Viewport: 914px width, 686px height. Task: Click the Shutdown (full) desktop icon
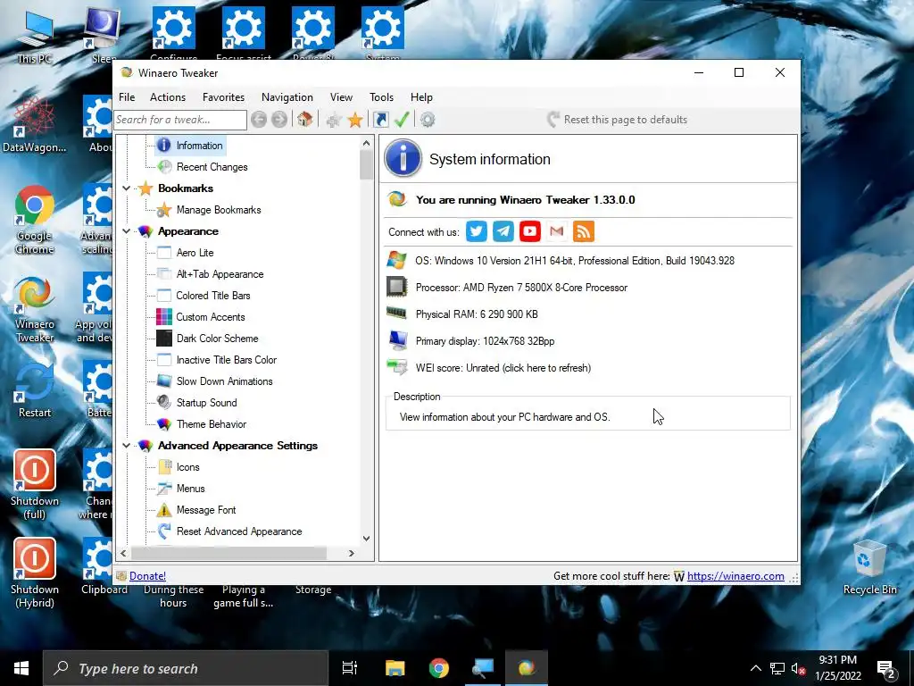(x=35, y=485)
